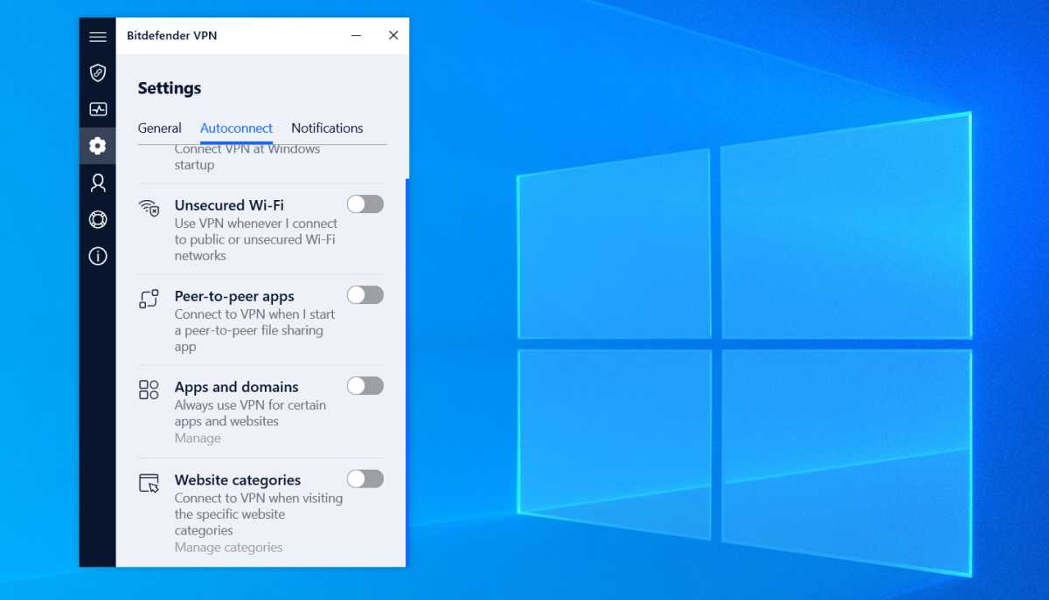The height and width of the screenshot is (600, 1049).
Task: Click the Peer-to-peer apps description text
Action: (x=254, y=330)
